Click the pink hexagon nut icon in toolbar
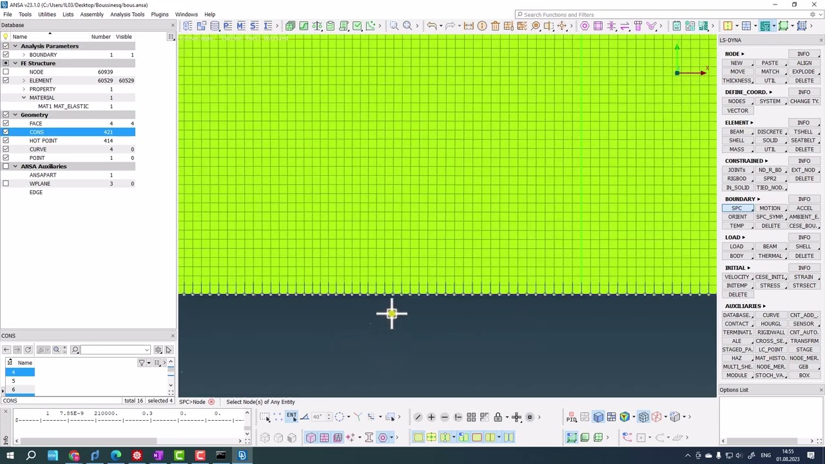This screenshot has height=464, width=825. click(585, 26)
